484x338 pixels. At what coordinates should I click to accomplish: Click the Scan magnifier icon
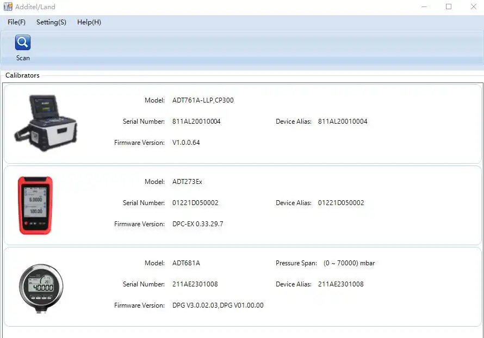(x=23, y=43)
